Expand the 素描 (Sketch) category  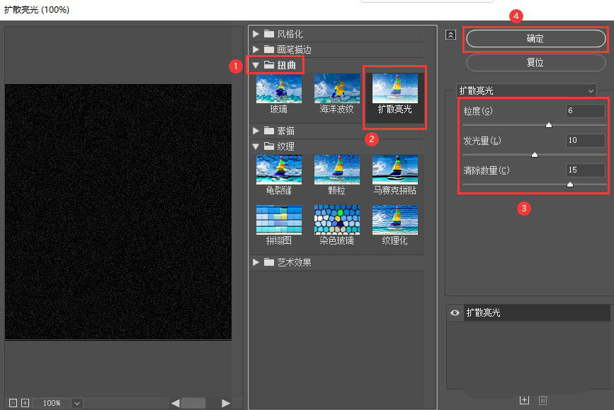point(256,130)
